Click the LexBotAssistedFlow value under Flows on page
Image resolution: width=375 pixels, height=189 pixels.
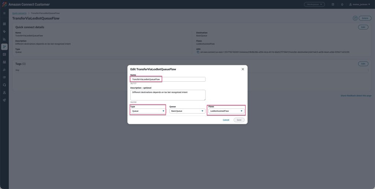(x=205, y=44)
